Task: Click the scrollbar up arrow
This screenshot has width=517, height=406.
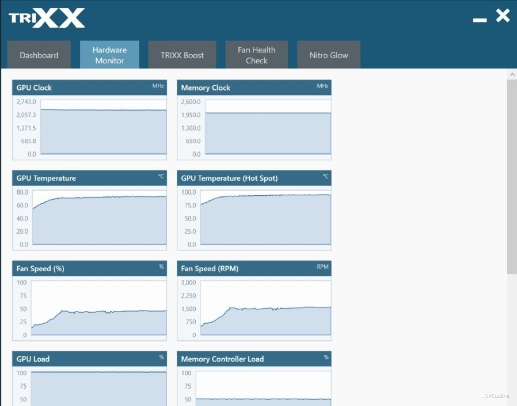Action: click(x=512, y=74)
